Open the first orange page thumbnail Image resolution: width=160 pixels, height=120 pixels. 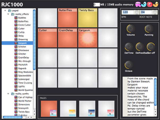[x=48, y=108]
